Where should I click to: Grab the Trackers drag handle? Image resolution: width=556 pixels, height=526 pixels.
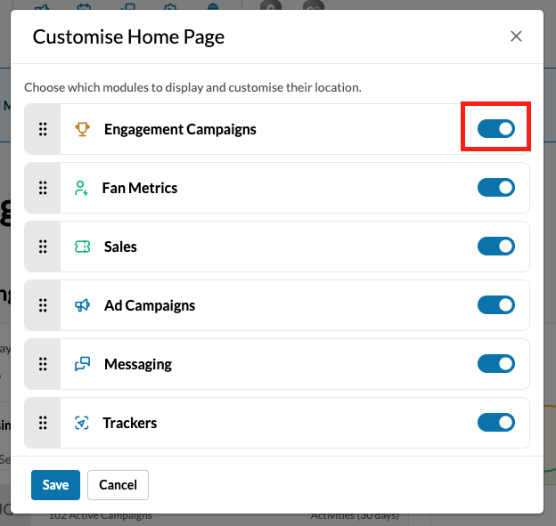click(x=43, y=423)
